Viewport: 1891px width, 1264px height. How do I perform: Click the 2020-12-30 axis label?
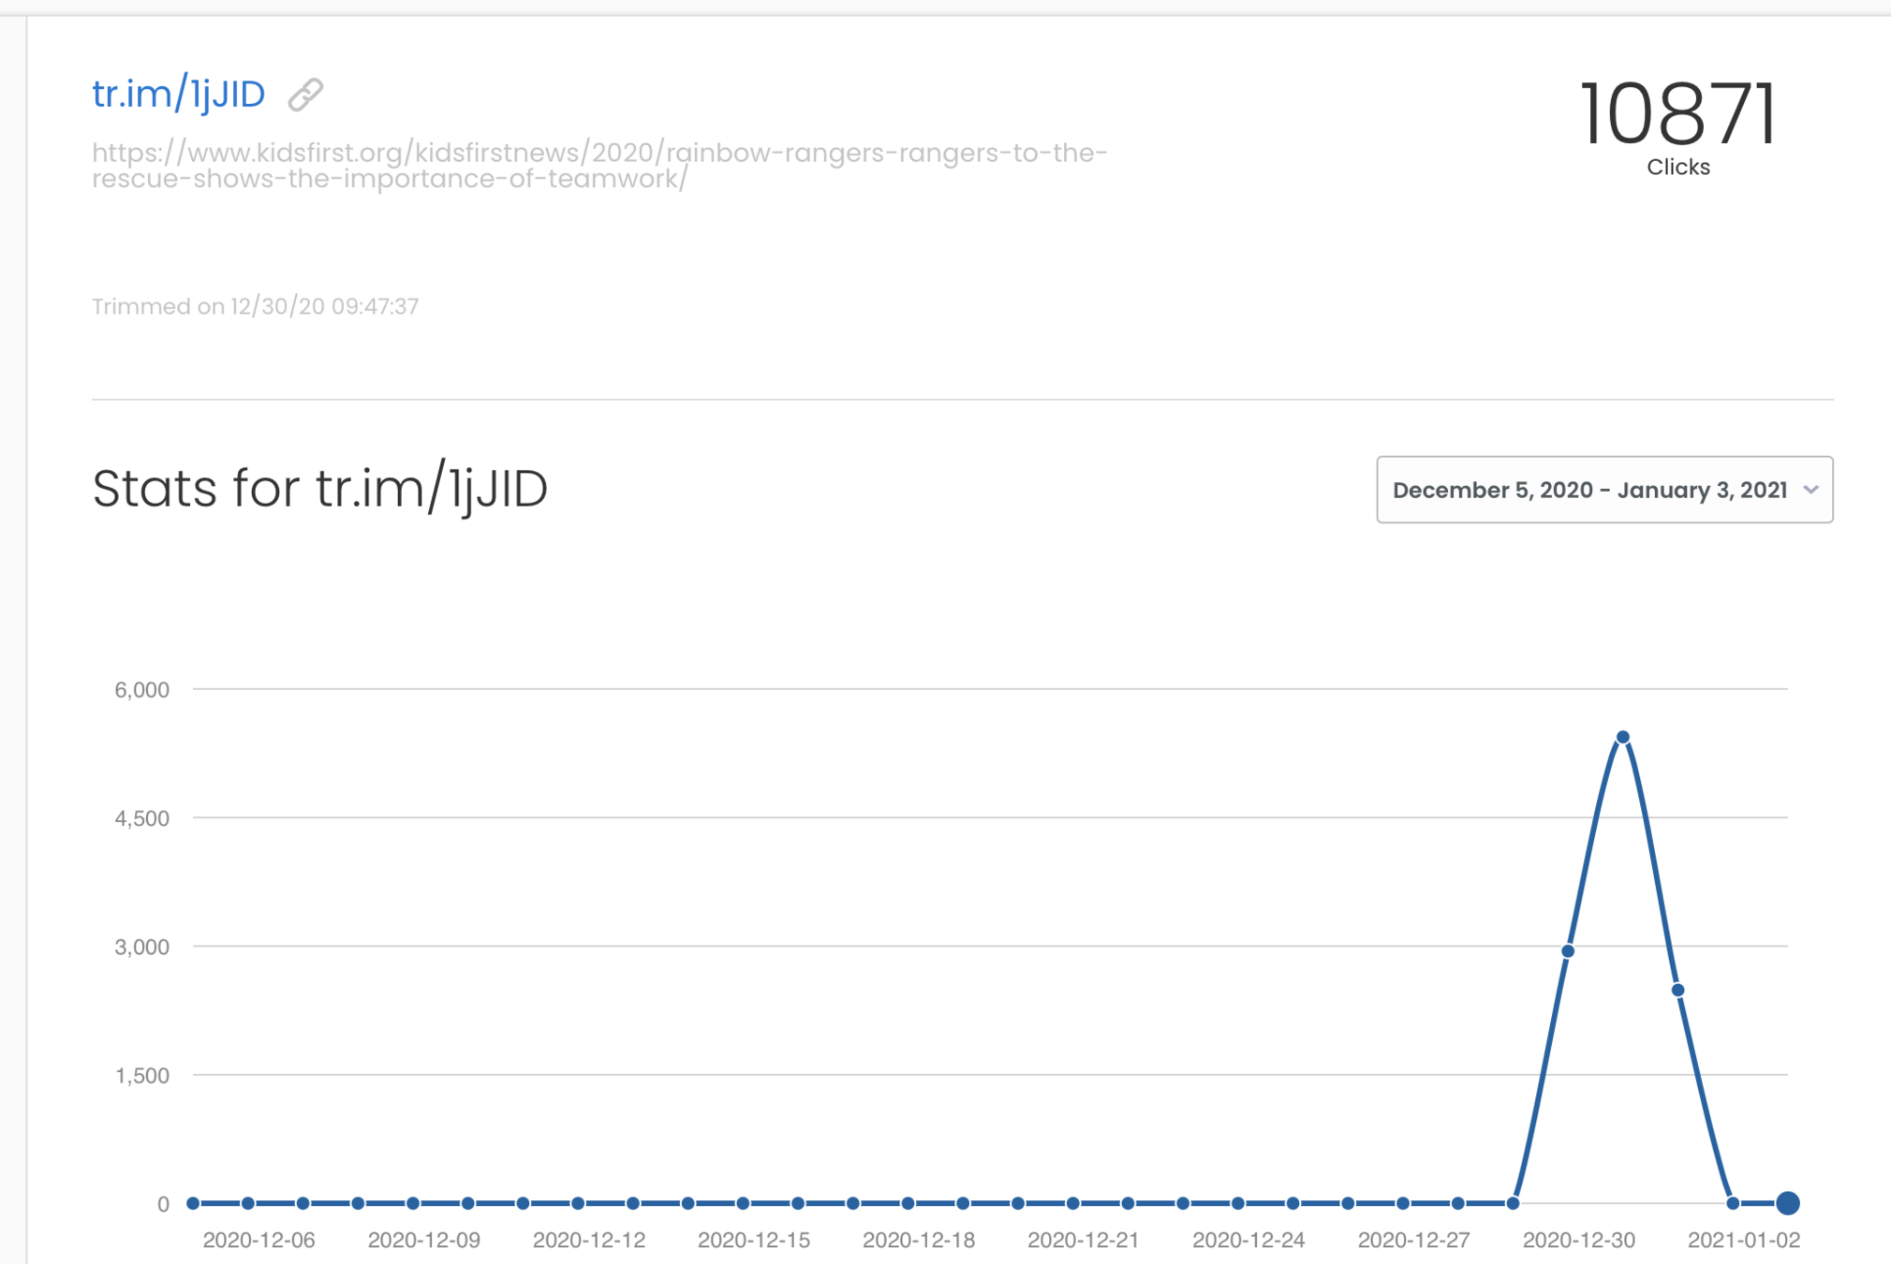click(1578, 1241)
